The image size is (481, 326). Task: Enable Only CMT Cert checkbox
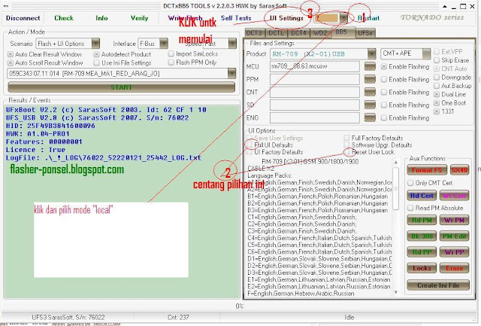click(410, 183)
